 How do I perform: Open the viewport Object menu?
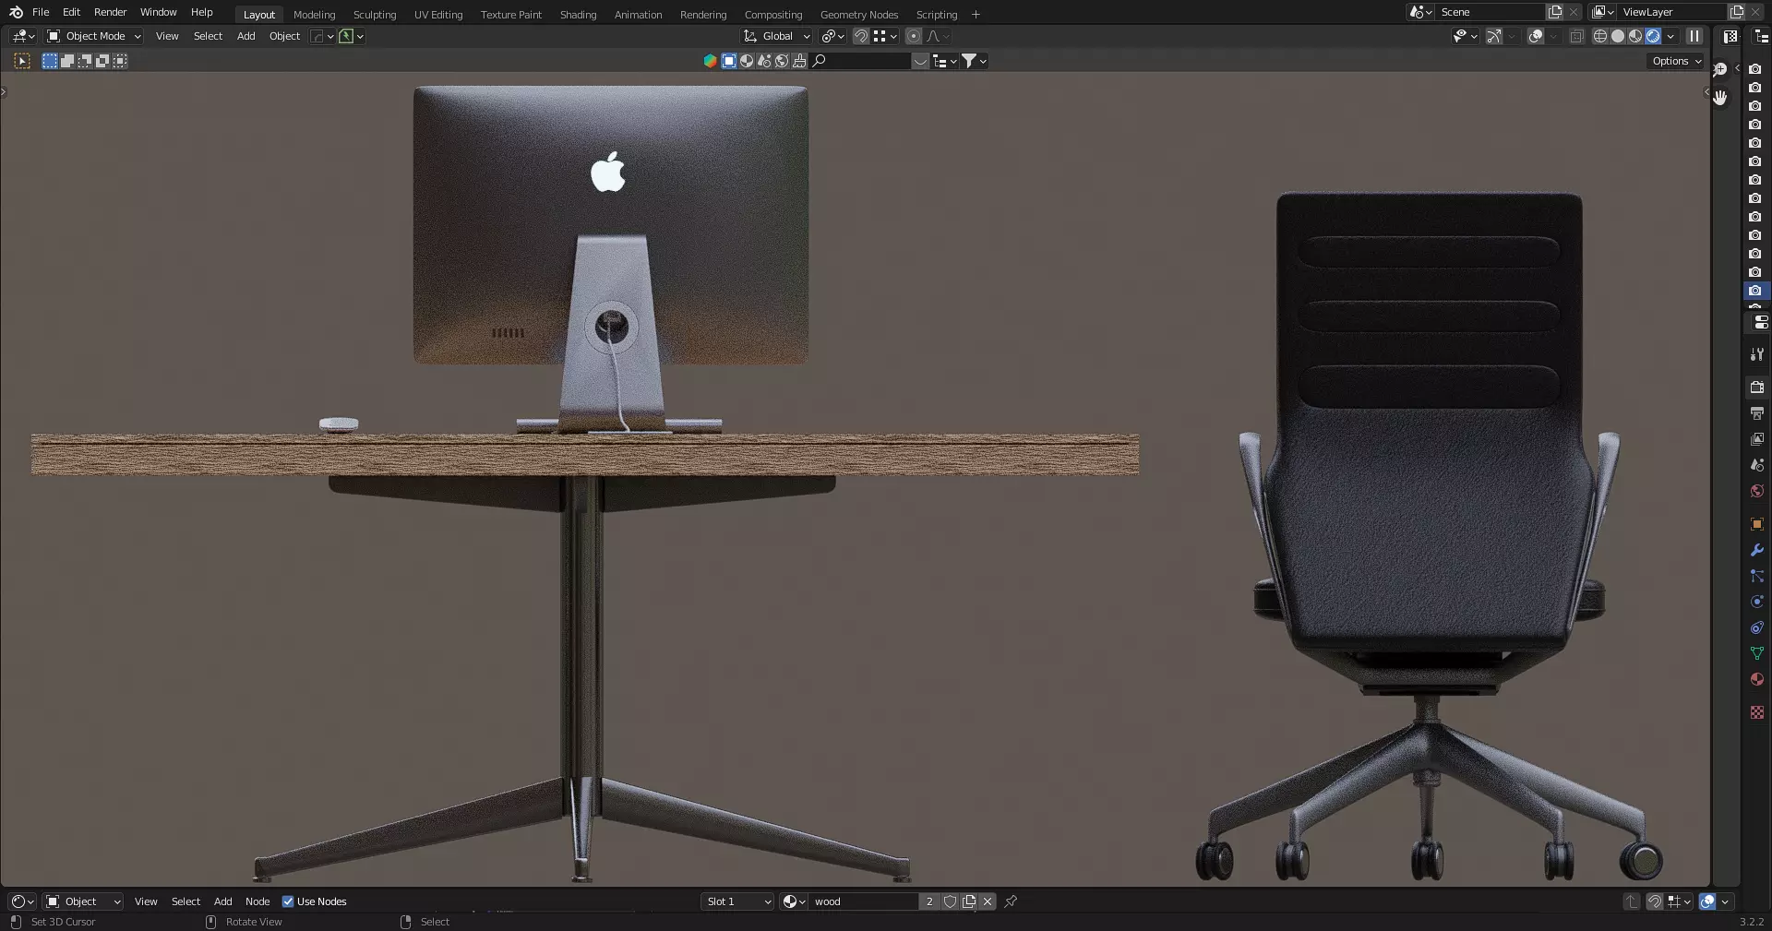[284, 36]
